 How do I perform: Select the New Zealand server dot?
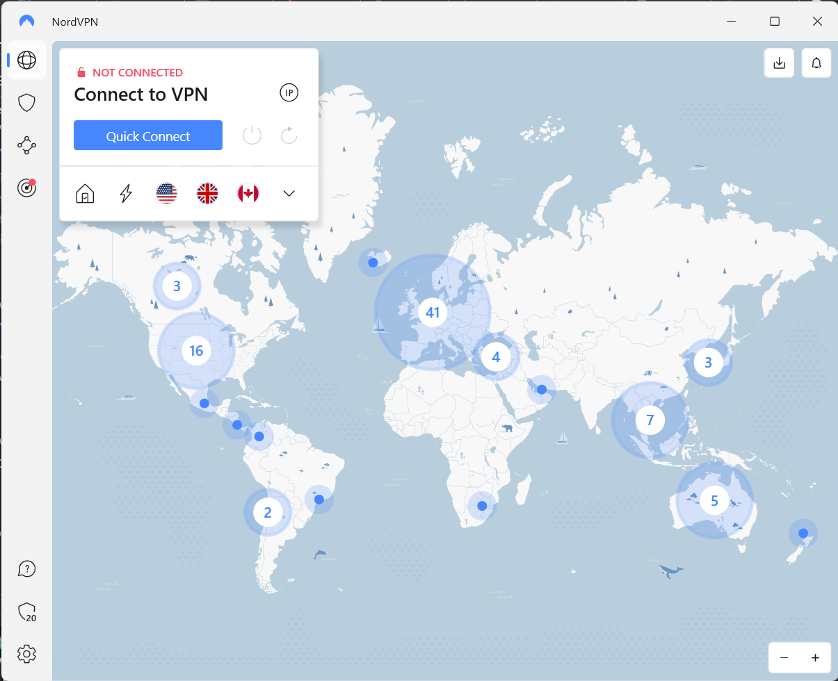click(803, 533)
